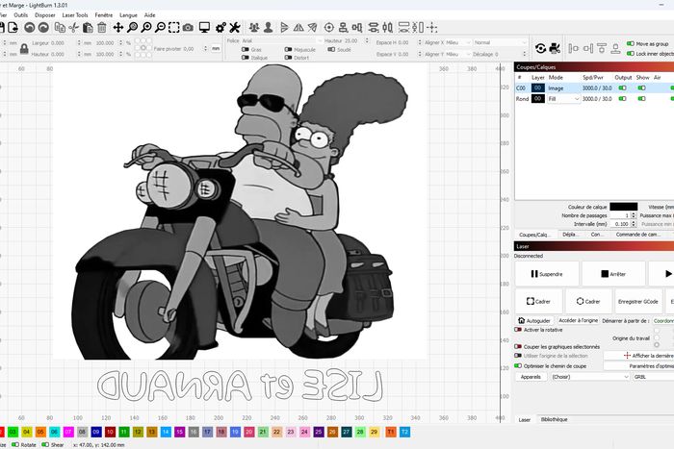The image size is (674, 449).
Task: Click the Undo arrow icon
Action: 29,28
